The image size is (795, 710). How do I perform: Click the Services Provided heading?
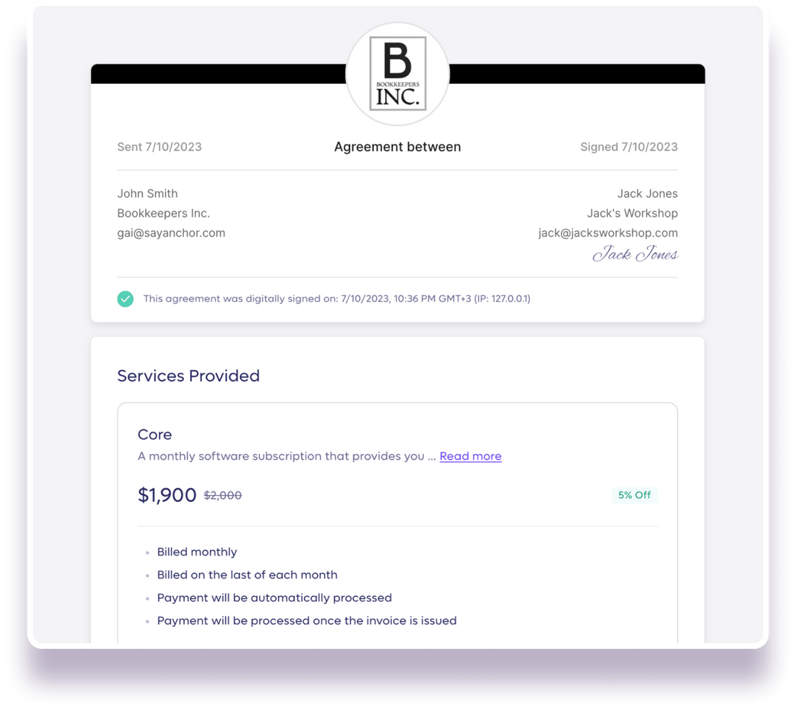click(188, 375)
